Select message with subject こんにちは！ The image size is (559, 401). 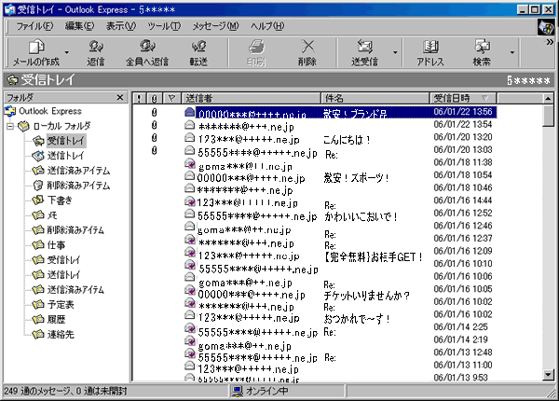[x=347, y=140]
